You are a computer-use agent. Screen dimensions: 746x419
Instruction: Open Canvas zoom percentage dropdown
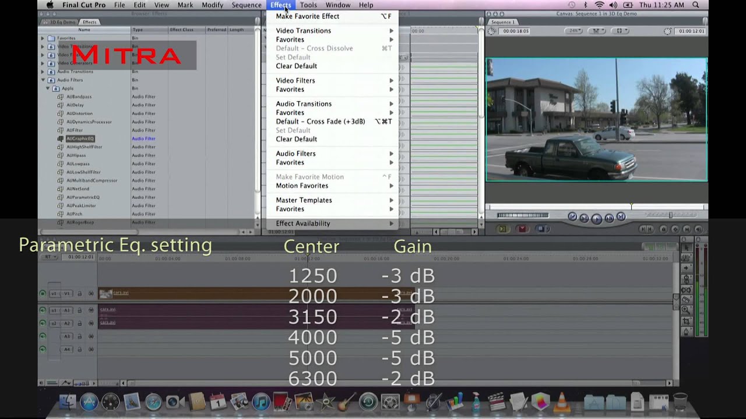[575, 31]
